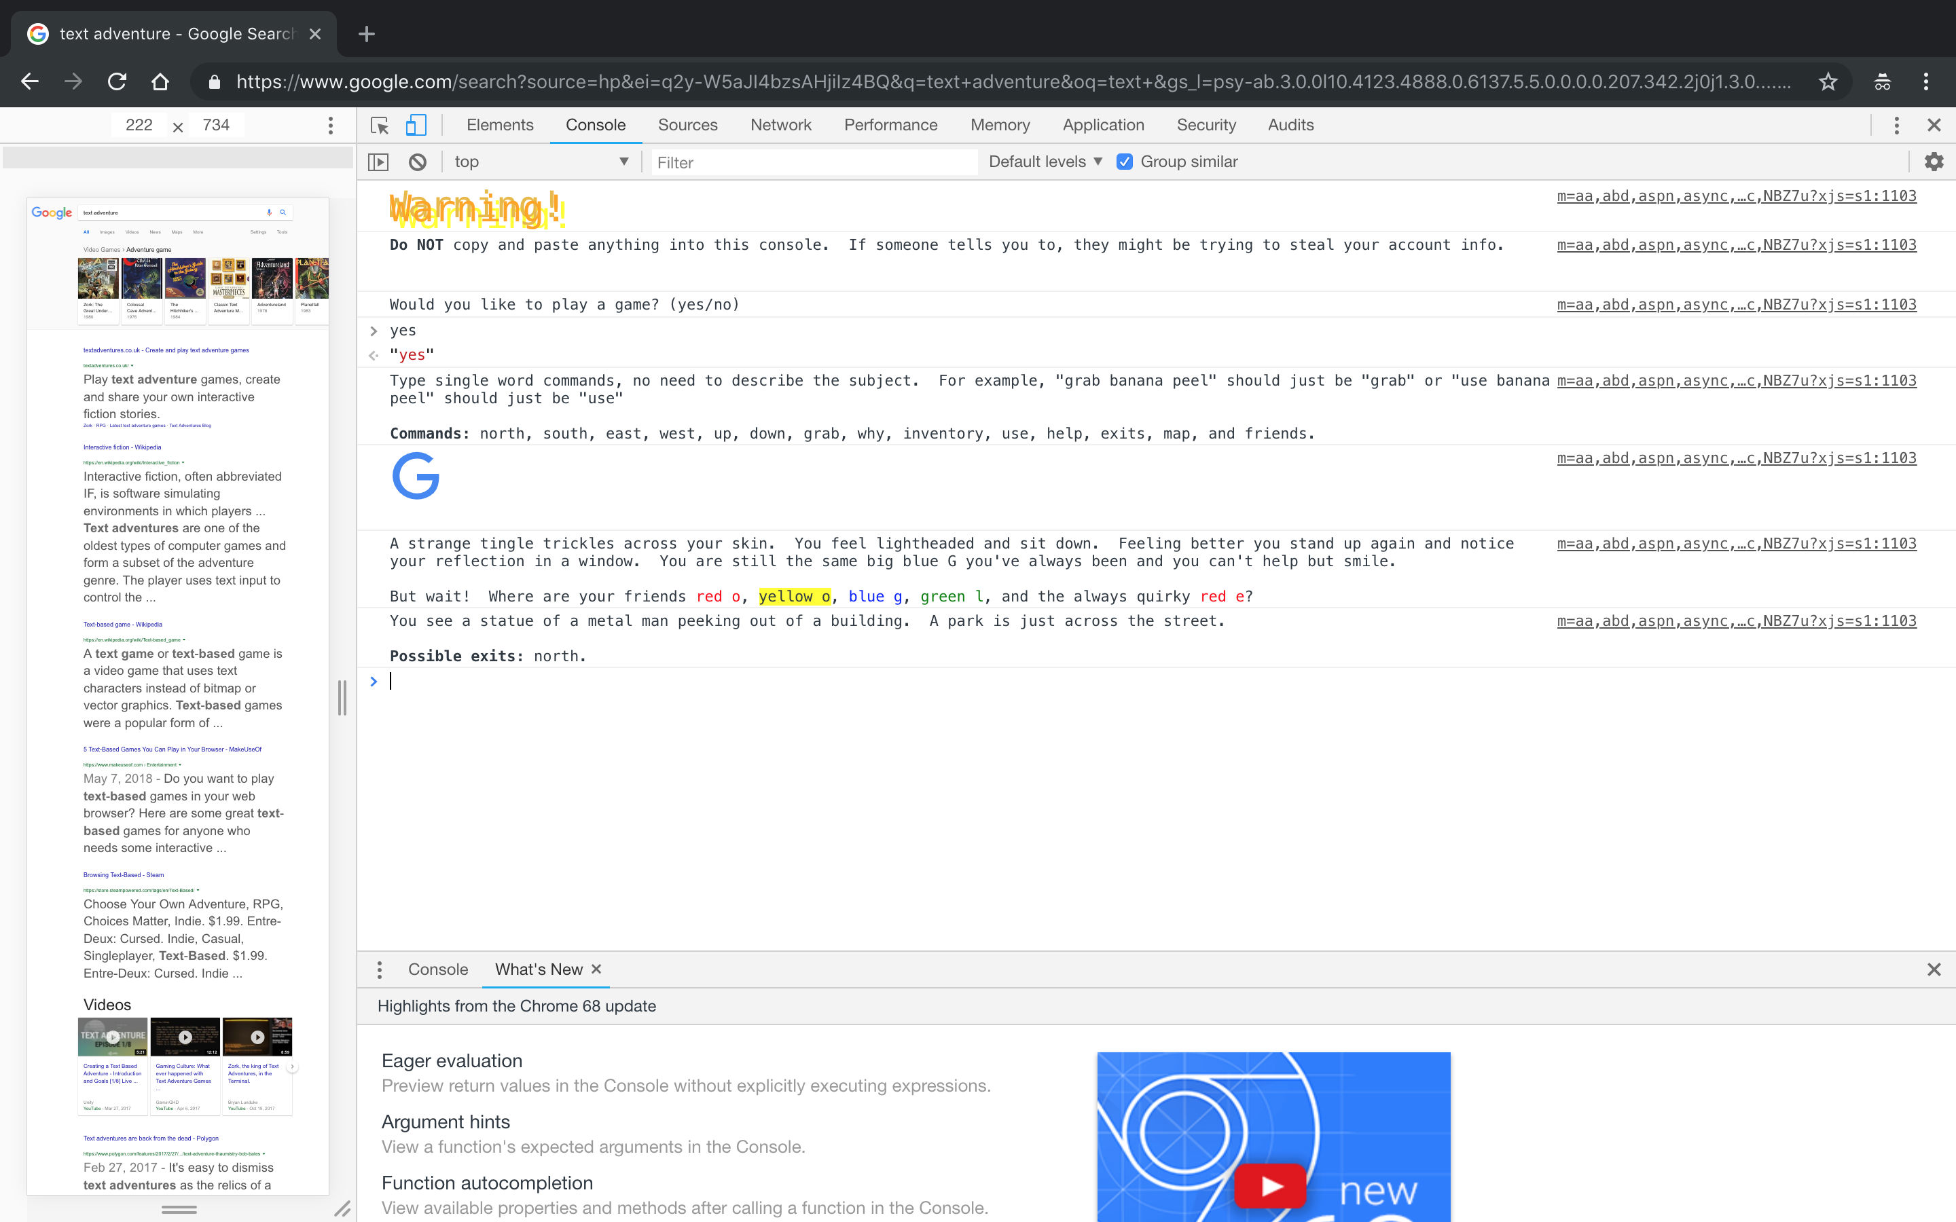Click the Elements panel tab
Image resolution: width=1956 pixels, height=1222 pixels.
pyautogui.click(x=503, y=124)
